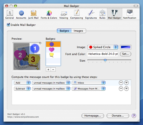Open the Spiked Circle image dropdown

click(103, 47)
